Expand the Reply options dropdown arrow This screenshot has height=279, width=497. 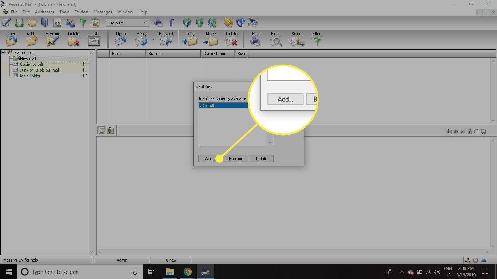[153, 39]
